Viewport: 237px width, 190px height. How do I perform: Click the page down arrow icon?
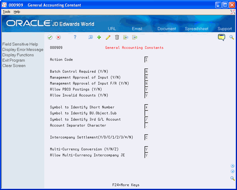point(233,171)
